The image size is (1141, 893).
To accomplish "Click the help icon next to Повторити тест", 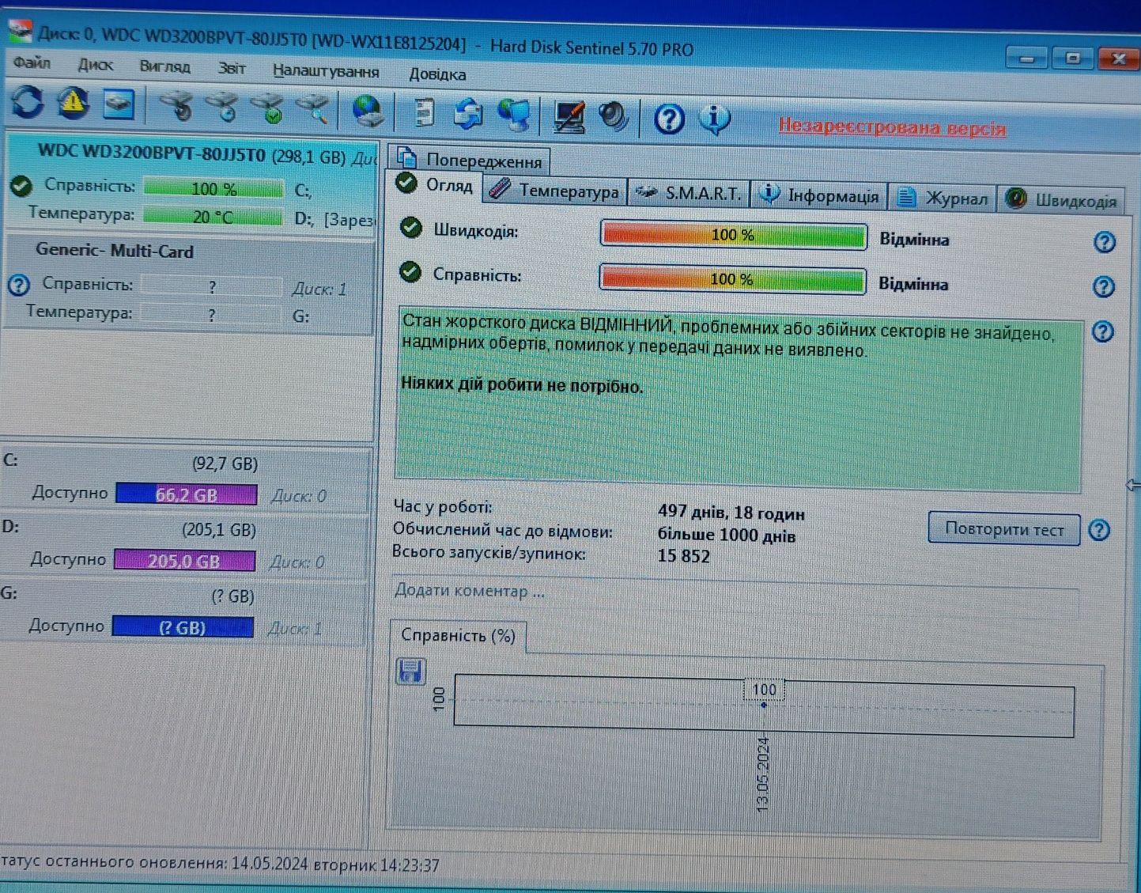I will click(x=1100, y=529).
